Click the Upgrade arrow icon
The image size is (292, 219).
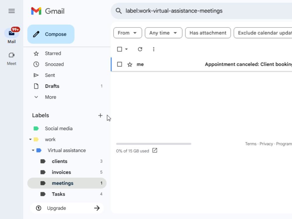[x=97, y=208]
